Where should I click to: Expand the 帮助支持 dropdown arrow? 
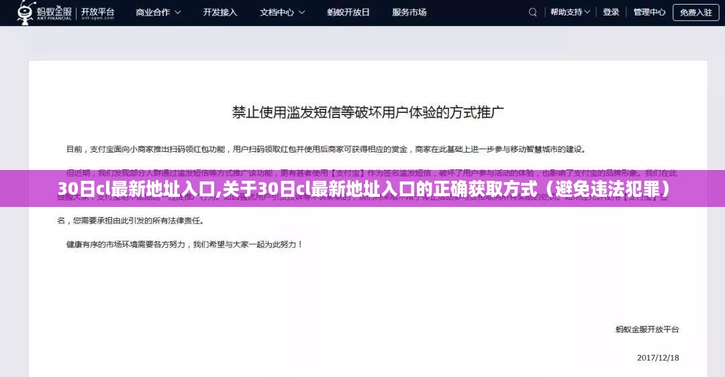tap(587, 12)
